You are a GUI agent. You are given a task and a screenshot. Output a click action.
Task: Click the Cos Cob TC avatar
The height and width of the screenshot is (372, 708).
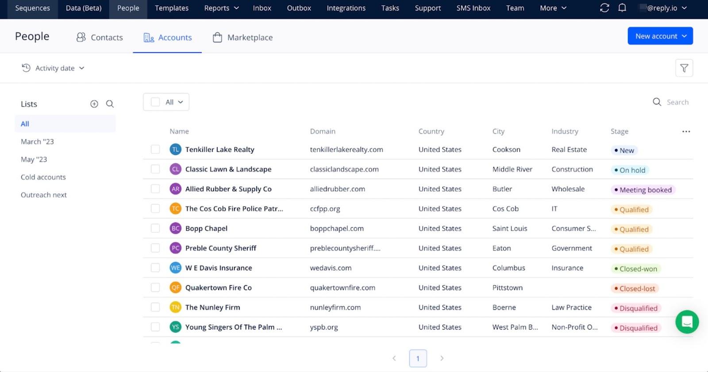coord(176,208)
